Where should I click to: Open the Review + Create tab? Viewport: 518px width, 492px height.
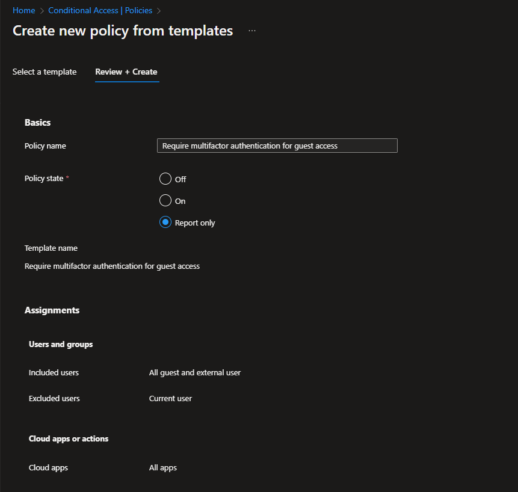pyautogui.click(x=126, y=72)
